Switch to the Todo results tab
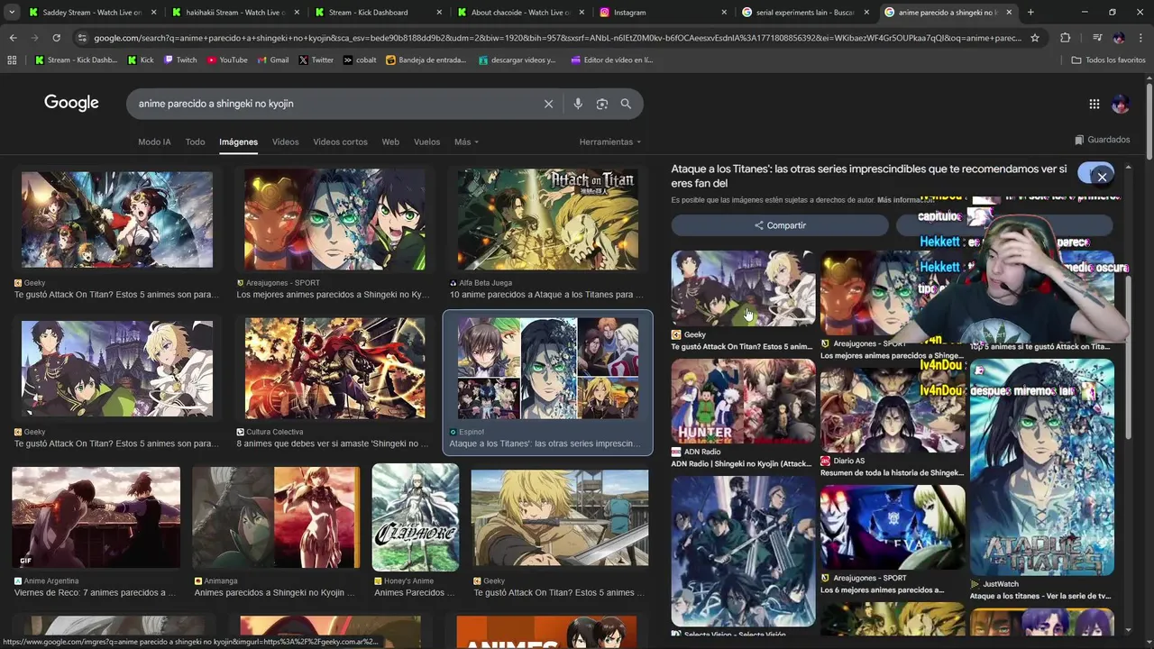 (x=195, y=142)
